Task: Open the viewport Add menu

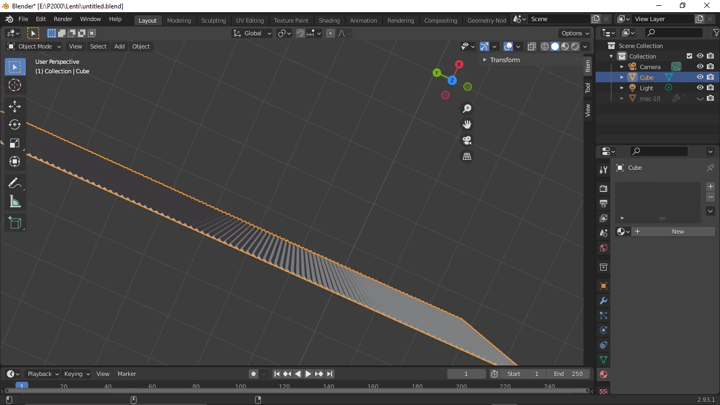Action: (120, 46)
